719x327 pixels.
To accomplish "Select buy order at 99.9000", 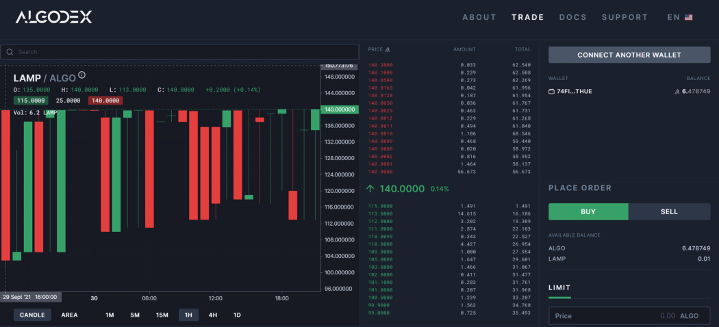I will coord(449,305).
